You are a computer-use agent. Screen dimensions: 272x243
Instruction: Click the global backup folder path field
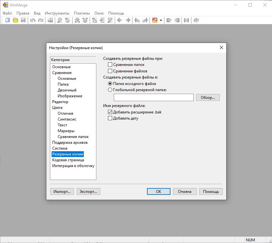[153, 97]
